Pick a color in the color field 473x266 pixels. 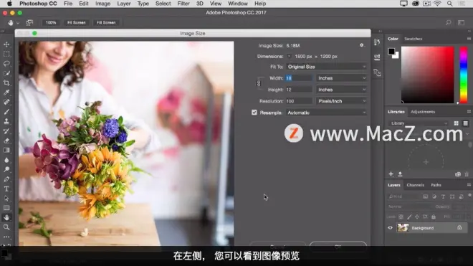point(427,75)
